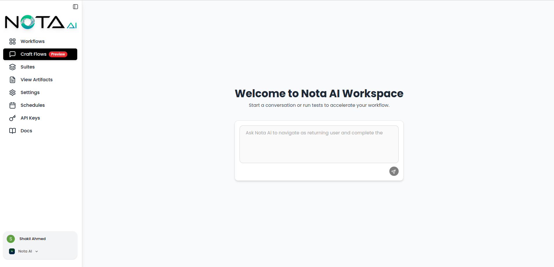
Task: Select the Suites layers icon
Action: click(13, 67)
